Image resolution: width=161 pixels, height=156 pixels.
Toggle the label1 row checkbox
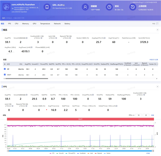point(5,74)
